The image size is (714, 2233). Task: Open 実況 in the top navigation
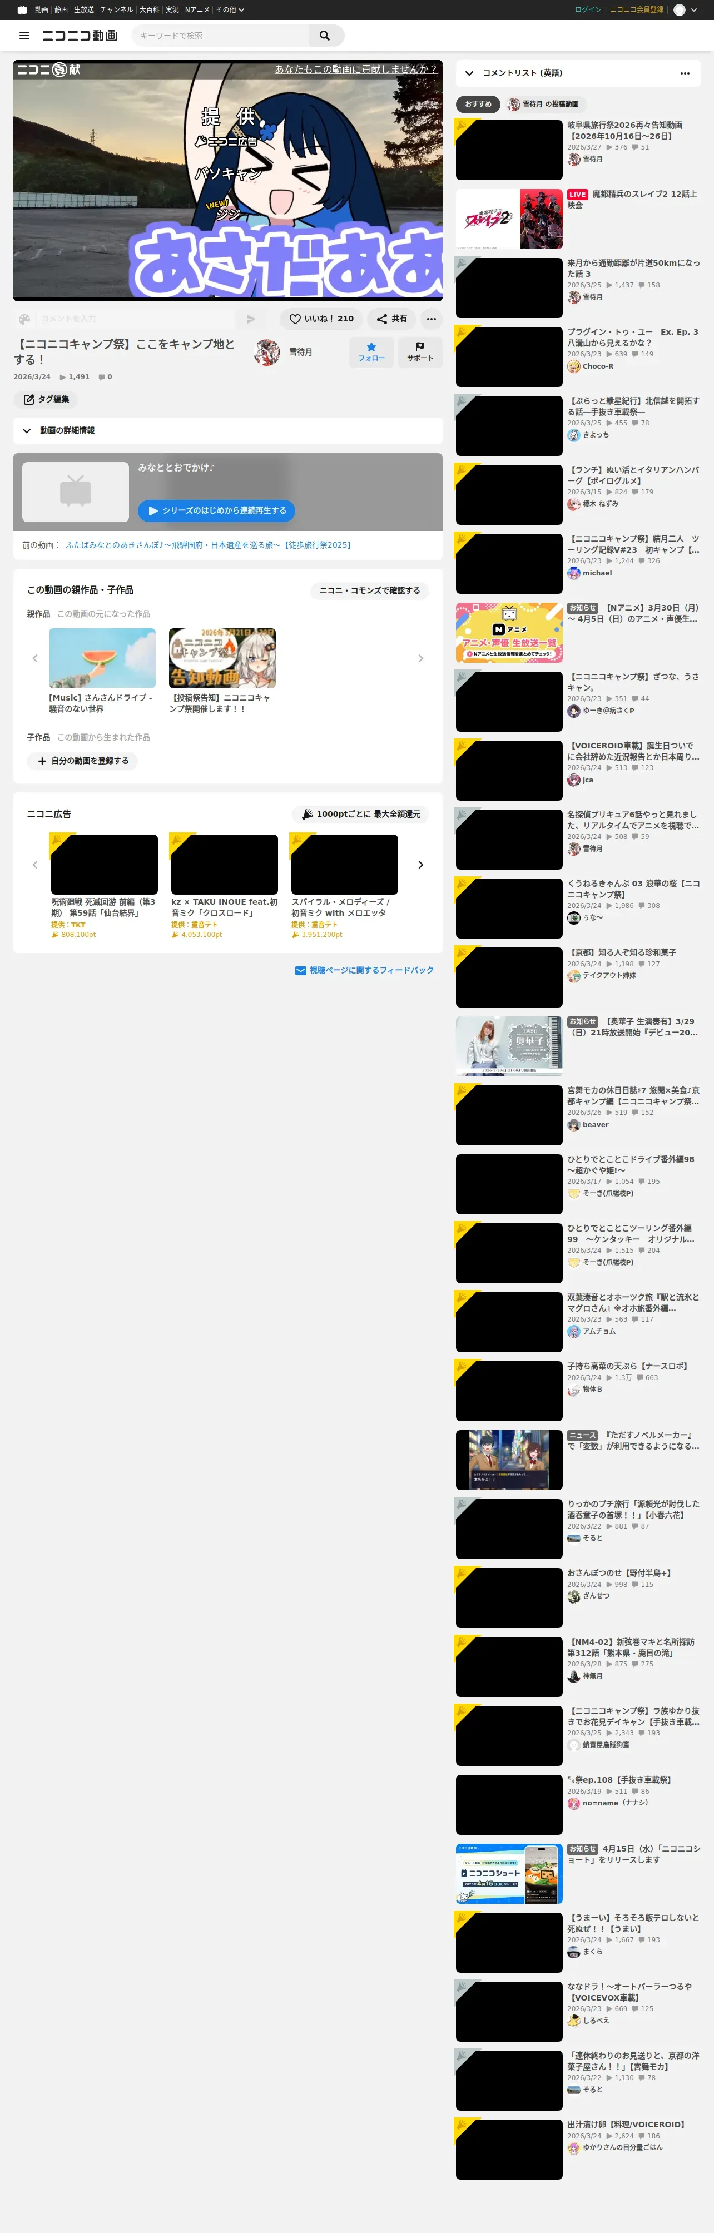point(172,9)
